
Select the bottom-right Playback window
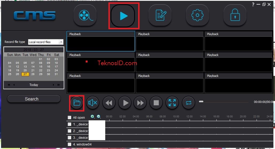tap(238, 83)
